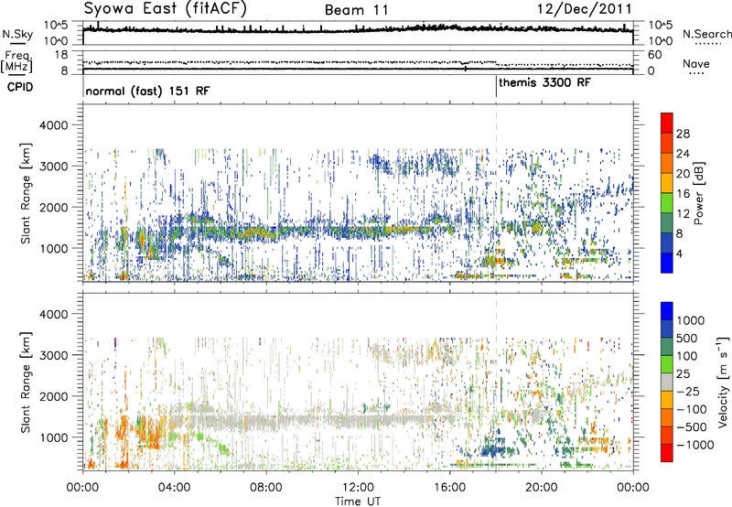Click the date '12/Dec/2011'
Image resolution: width=732 pixels, height=507 pixels.
(585, 9)
